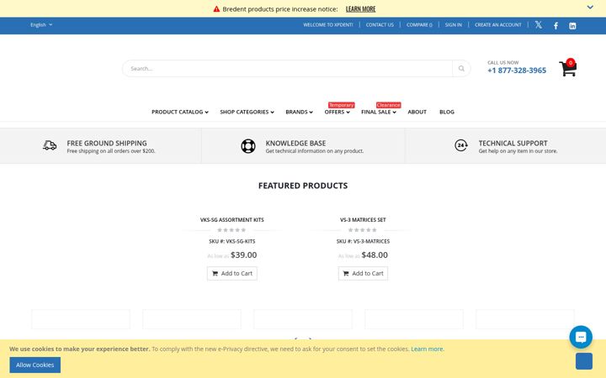Open the live chat bubble icon
Image resolution: width=606 pixels, height=378 pixels.
[581, 337]
